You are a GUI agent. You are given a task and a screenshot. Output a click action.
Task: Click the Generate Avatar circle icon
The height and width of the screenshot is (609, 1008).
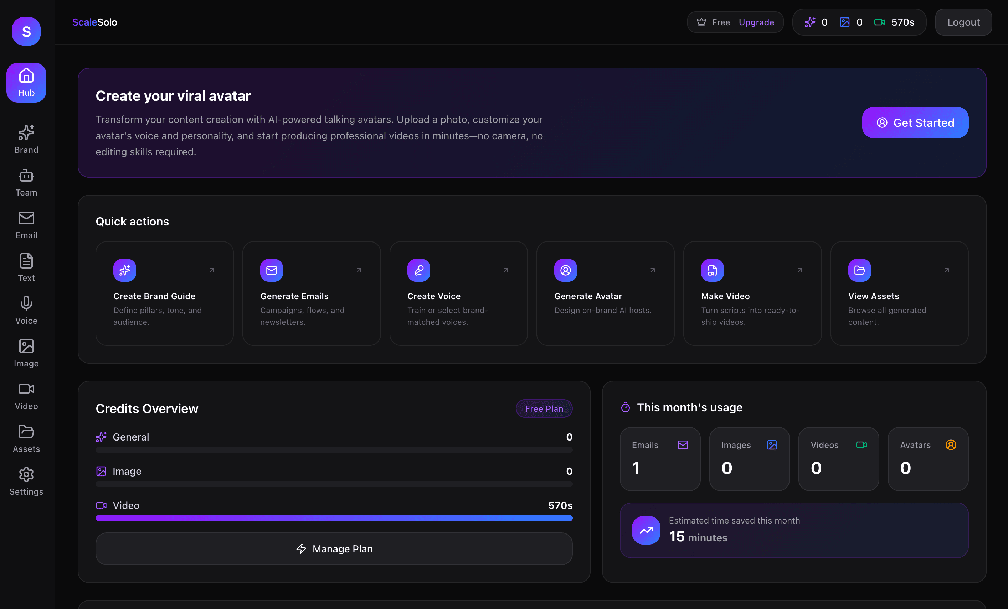click(x=565, y=270)
